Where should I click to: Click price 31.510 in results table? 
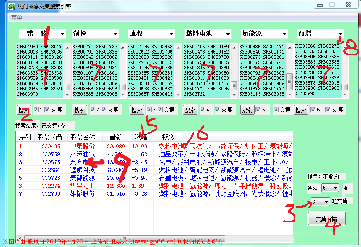coord(116,193)
